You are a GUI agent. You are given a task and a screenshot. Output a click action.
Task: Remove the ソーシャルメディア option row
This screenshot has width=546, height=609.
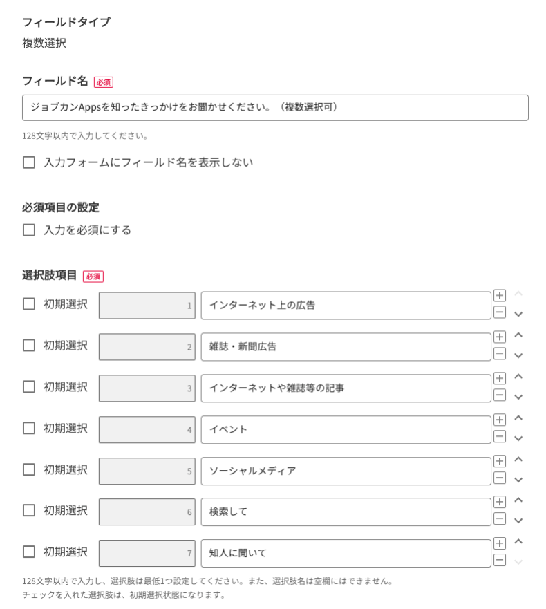[499, 478]
